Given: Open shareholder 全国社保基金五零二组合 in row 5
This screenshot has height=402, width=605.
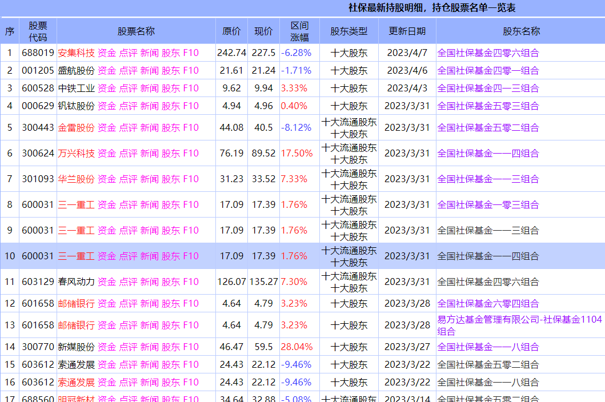Looking at the screenshot, I should [x=488, y=128].
